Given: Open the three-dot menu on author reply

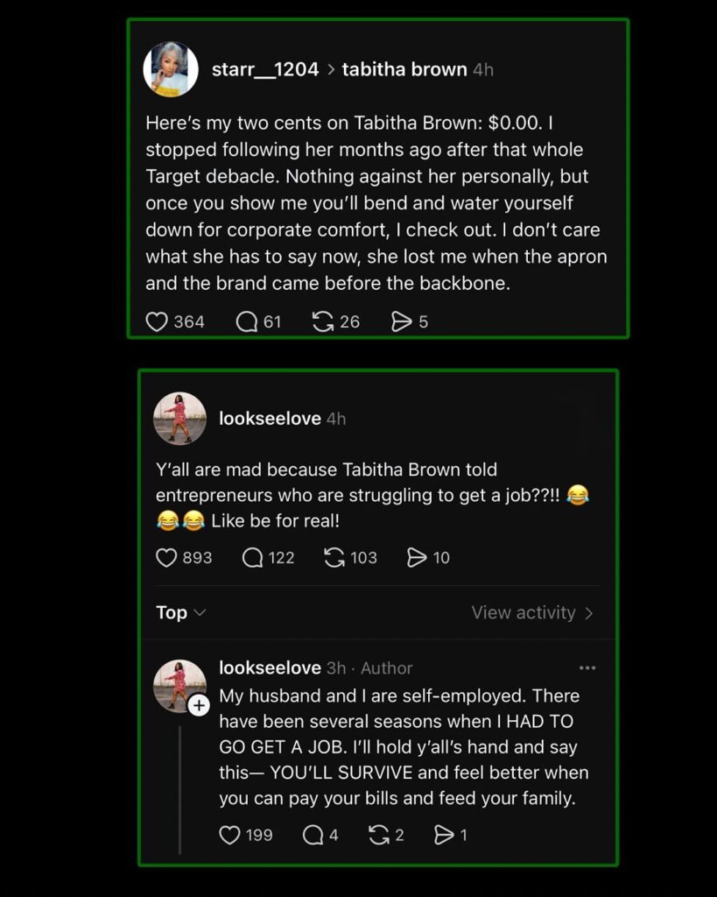Looking at the screenshot, I should [x=587, y=668].
